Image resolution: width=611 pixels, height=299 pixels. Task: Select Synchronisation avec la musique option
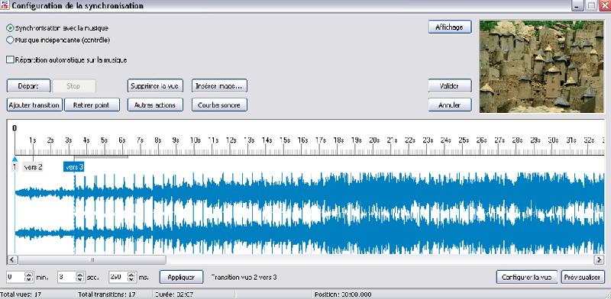[58, 28]
